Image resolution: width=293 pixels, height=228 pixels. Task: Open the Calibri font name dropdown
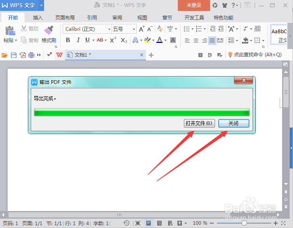click(x=109, y=29)
